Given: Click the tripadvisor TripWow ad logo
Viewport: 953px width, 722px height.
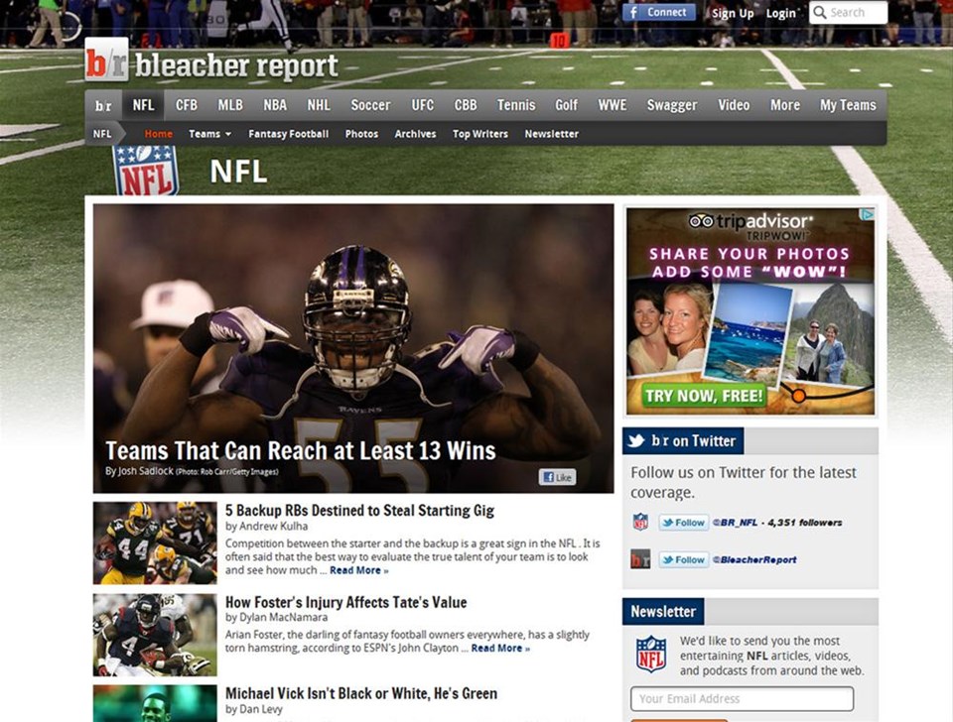Looking at the screenshot, I should coord(750,225).
